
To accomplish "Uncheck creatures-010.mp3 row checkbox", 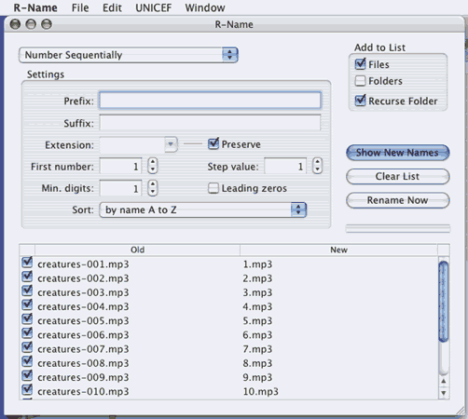I will 27,390.
